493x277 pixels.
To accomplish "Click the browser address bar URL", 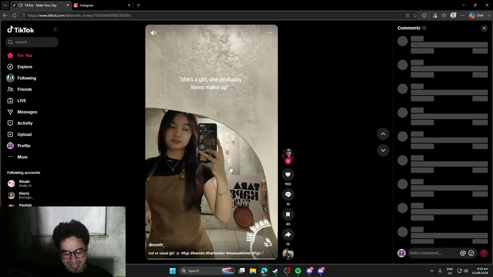I will click(79, 15).
